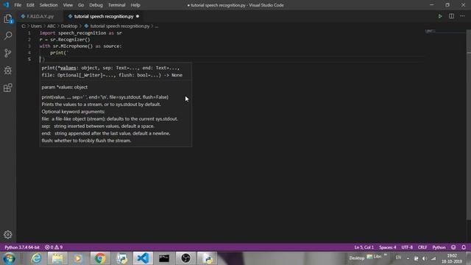
Task: Split the editor to the right
Action: [451, 16]
